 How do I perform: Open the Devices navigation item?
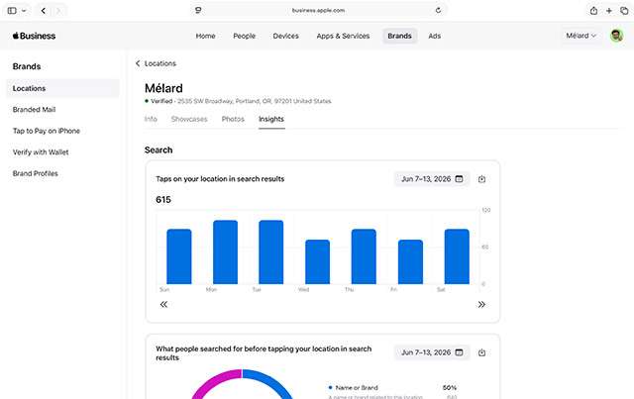click(286, 36)
